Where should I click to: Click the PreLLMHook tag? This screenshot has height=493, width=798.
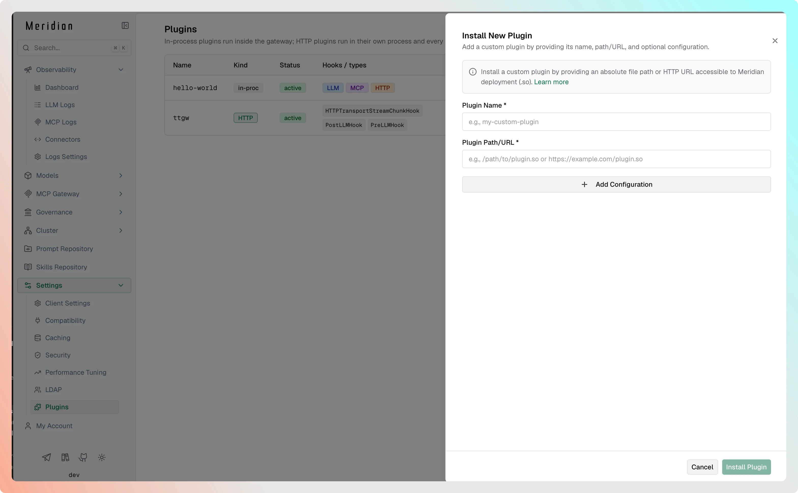(387, 125)
